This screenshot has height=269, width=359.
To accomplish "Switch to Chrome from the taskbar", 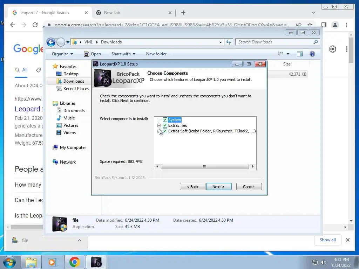I will pyautogui.click(x=74, y=262).
